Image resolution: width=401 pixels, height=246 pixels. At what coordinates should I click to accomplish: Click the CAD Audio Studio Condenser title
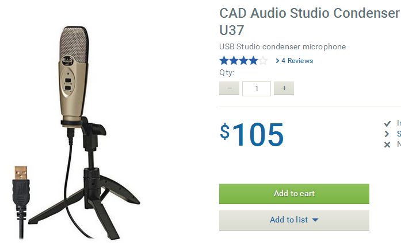[x=310, y=13]
